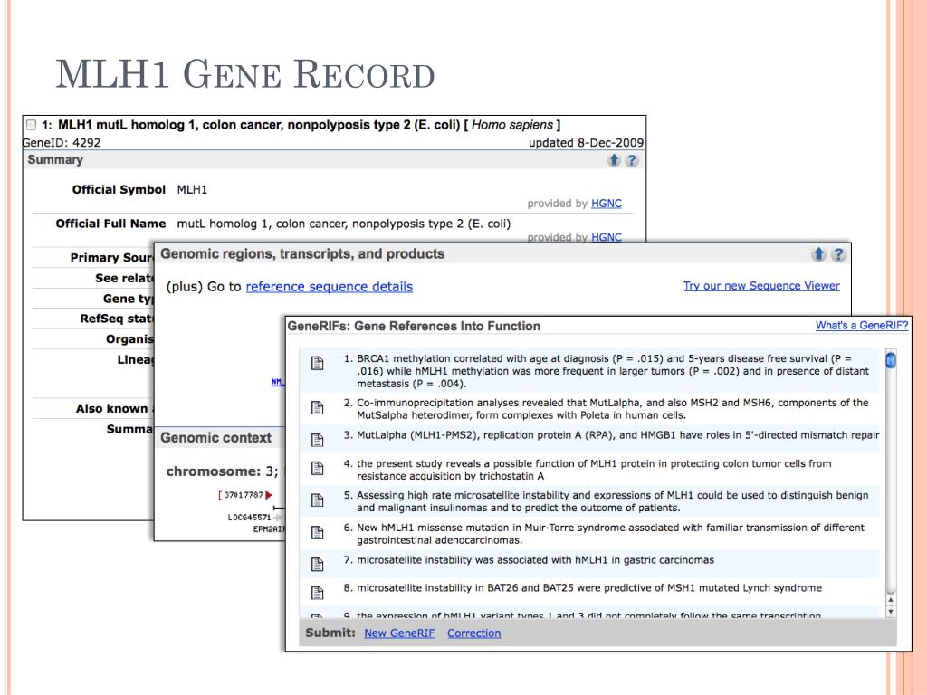Open the help question-mark icon in Summary header
The image size is (927, 695).
click(631, 160)
